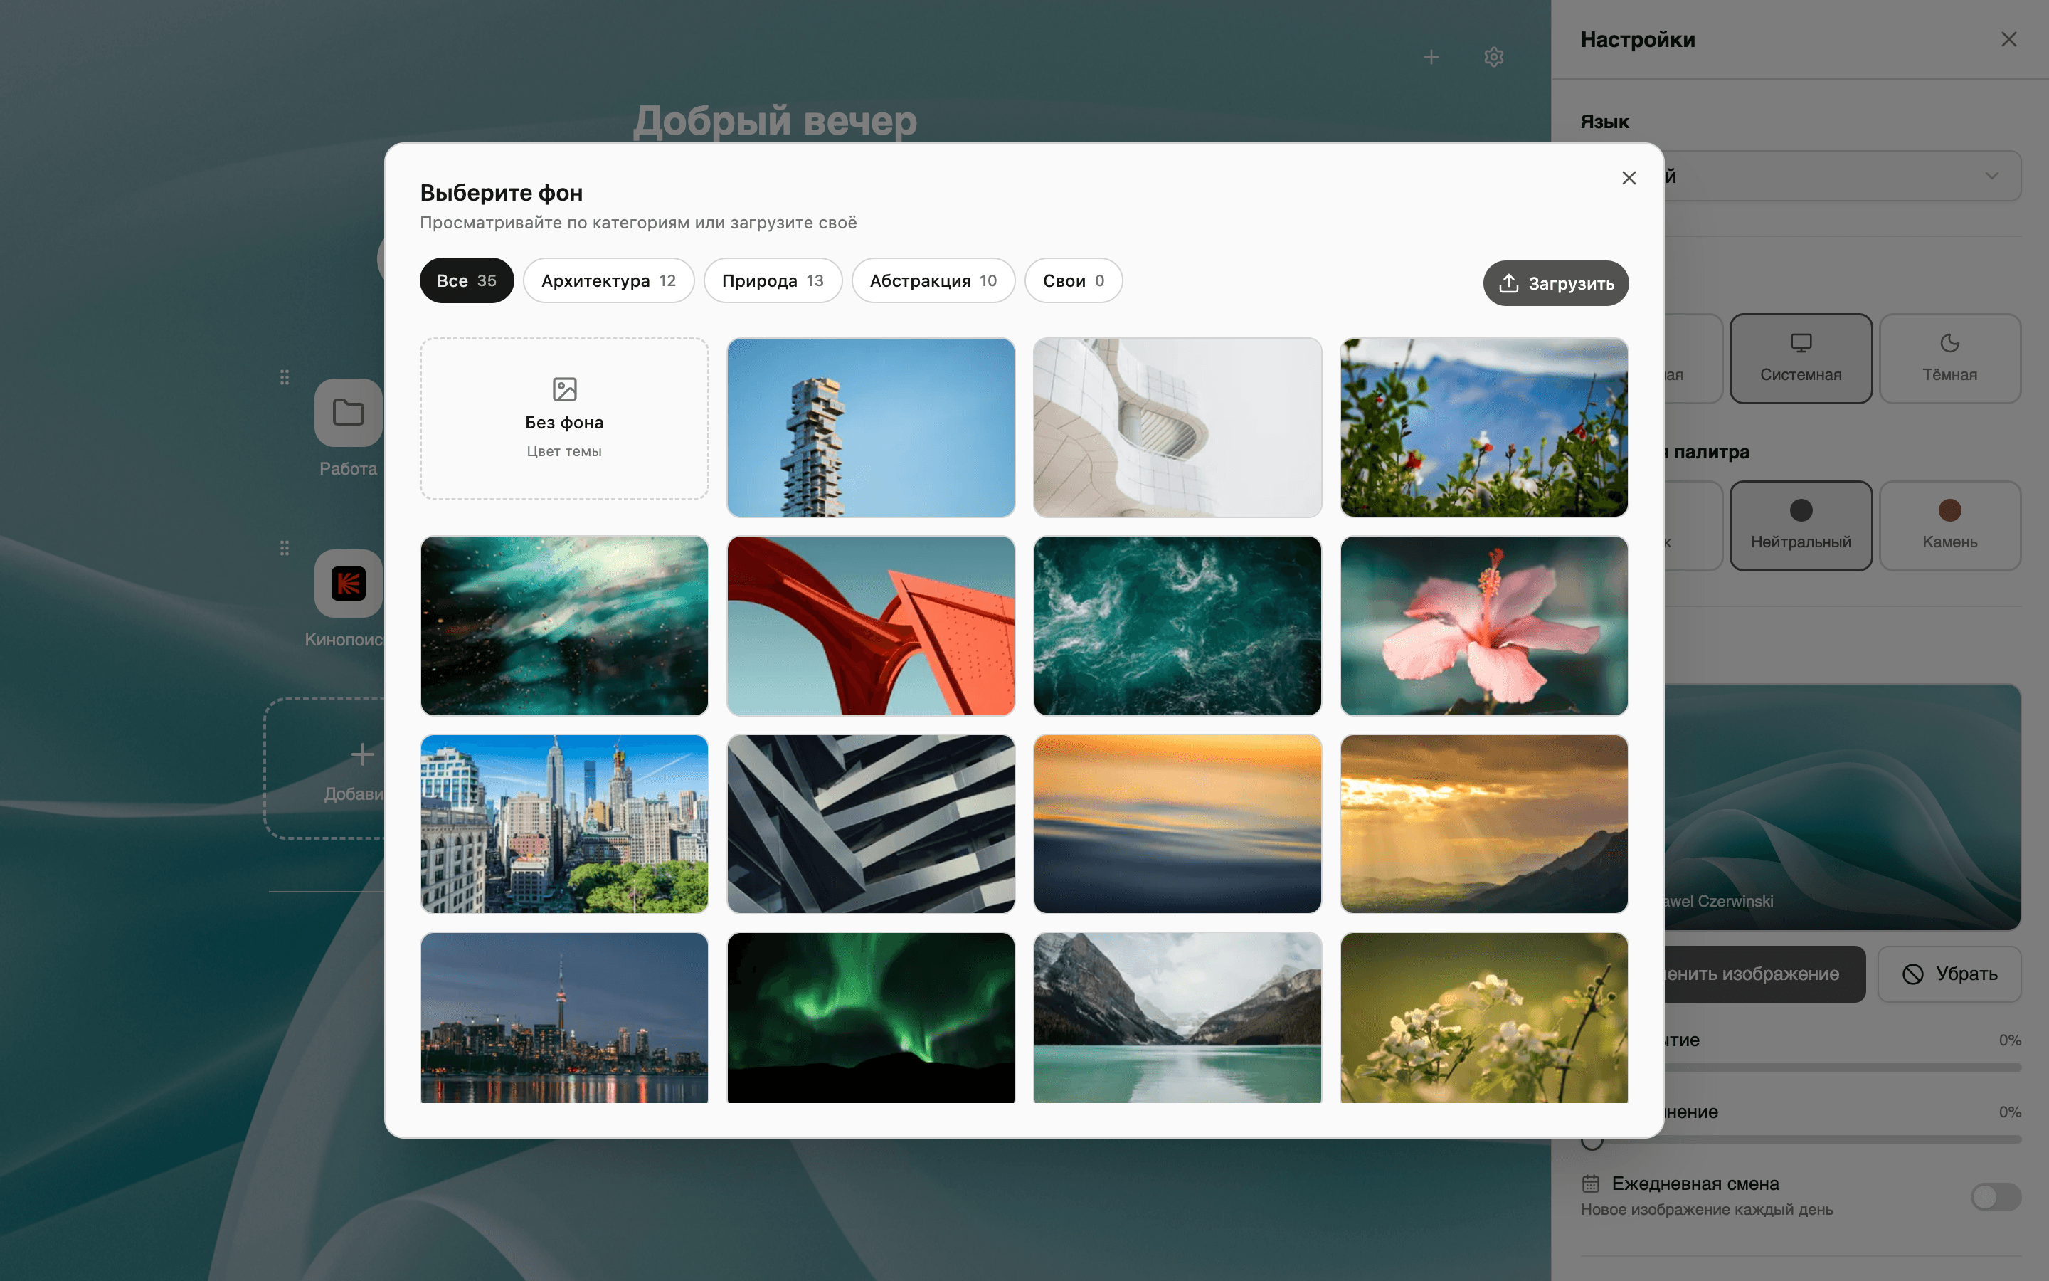Close the Настройки settings panel
The height and width of the screenshot is (1281, 2049).
tap(2008, 40)
